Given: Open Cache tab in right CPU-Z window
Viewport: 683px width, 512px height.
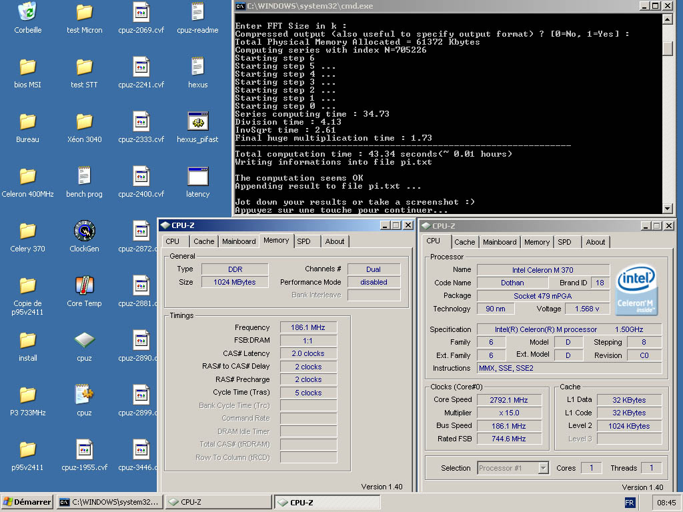Looking at the screenshot, I should pos(464,242).
